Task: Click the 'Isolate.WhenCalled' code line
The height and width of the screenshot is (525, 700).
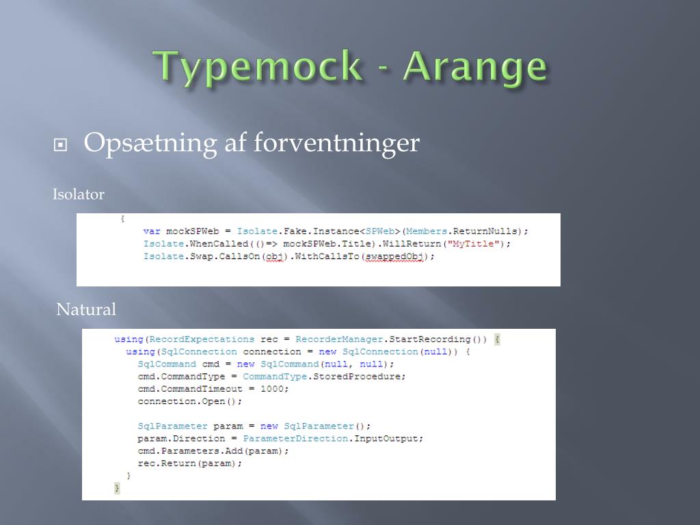Action: click(326, 244)
